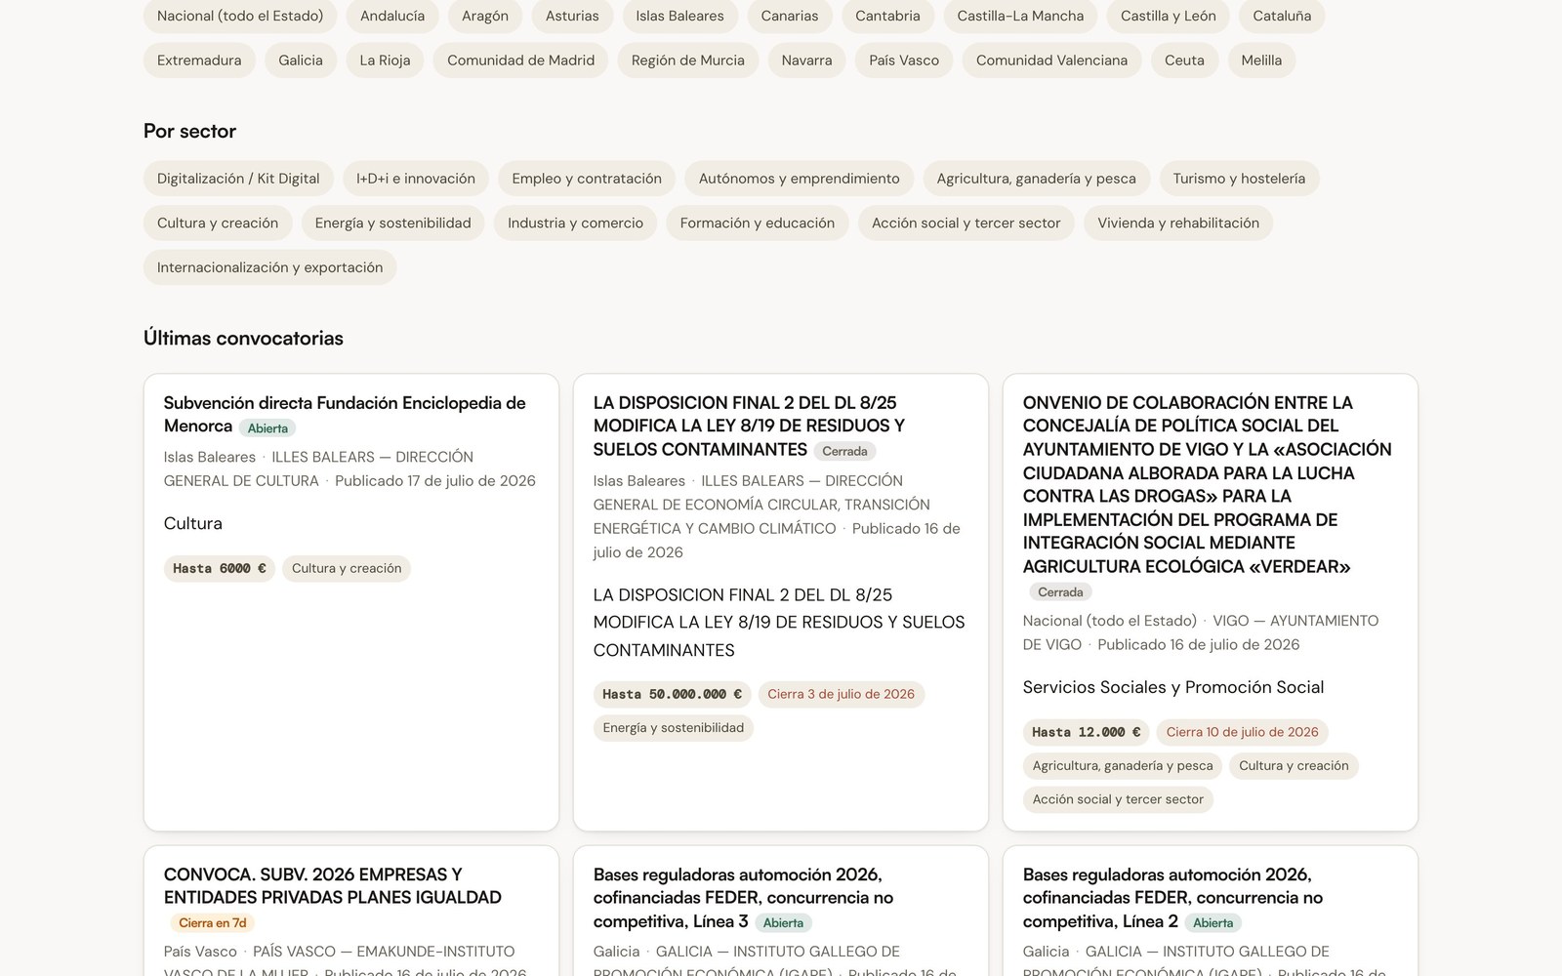Viewport: 1562px width, 976px height.
Task: Select Comunidad de Madrid chip
Action: pyautogui.click(x=520, y=61)
